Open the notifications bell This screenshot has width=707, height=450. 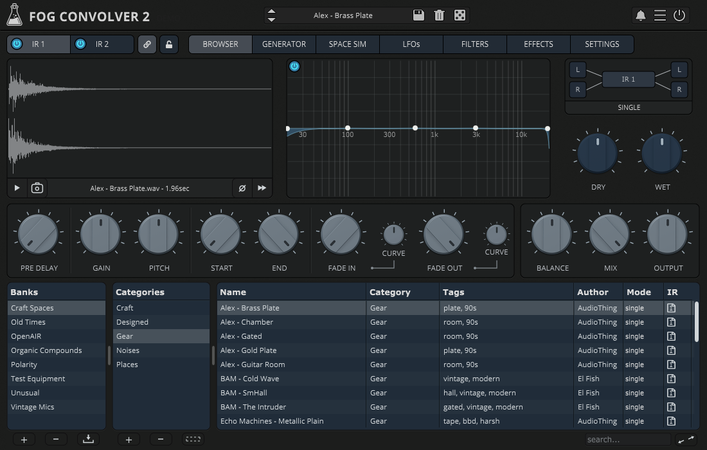tap(640, 15)
